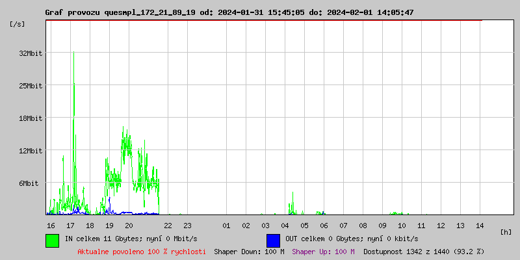The height and width of the screenshot is (260, 520).
Task: Click the 12Mbit y-axis label
Action: (x=31, y=151)
